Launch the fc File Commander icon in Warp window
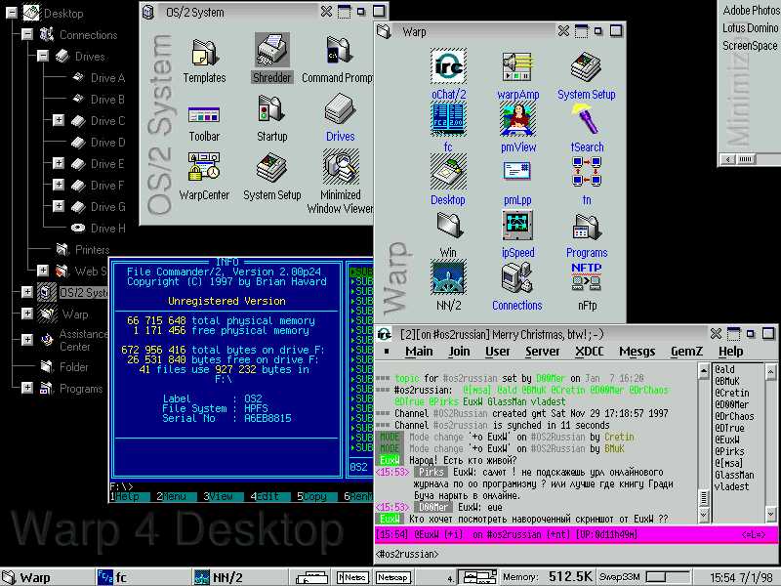This screenshot has width=781, height=586. (448, 119)
